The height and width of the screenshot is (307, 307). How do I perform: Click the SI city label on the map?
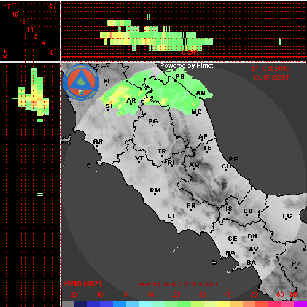109,106
